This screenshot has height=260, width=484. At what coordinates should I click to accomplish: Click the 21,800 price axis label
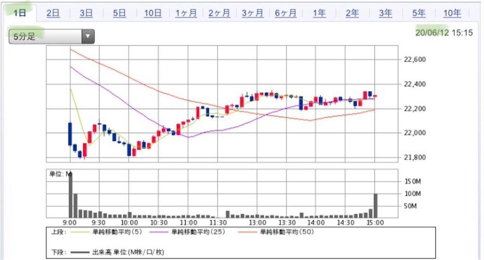pyautogui.click(x=415, y=158)
